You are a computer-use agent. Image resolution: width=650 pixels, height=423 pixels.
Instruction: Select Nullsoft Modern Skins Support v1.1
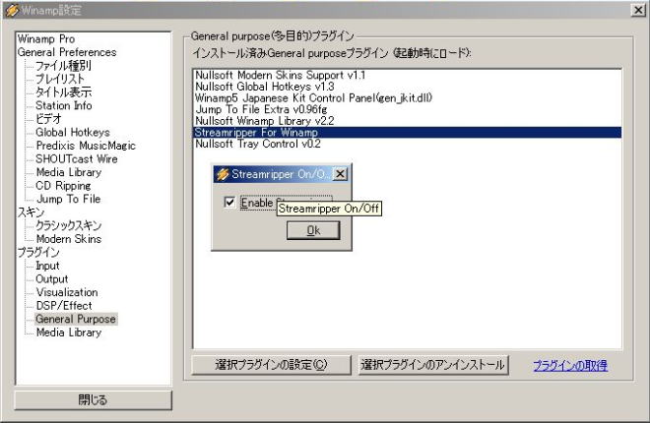[408, 75]
